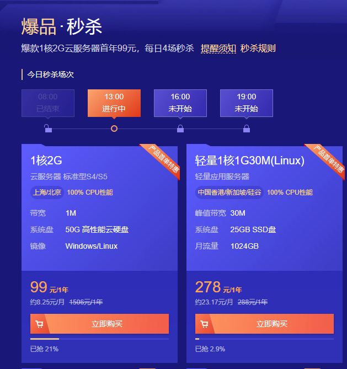This screenshot has width=347, height=369.
Task: Click the 云服务器 标准型S4/S5 subtitle
Action: (x=69, y=177)
